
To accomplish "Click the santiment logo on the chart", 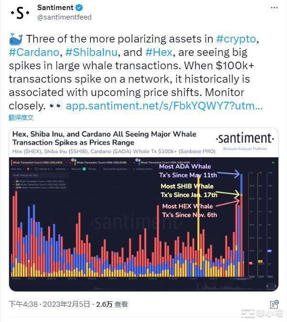I will [245, 139].
